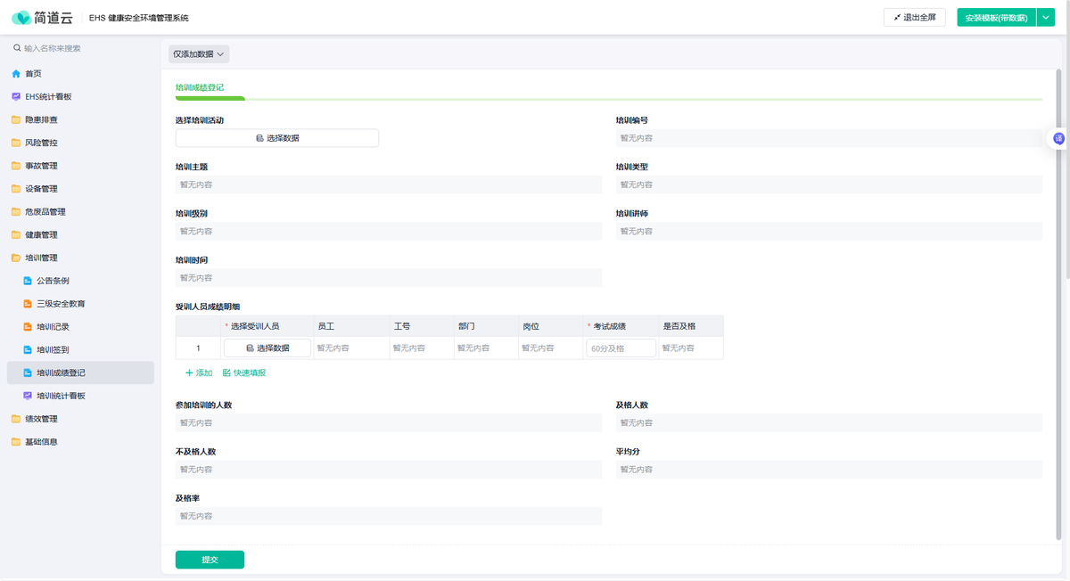
Task: Click 选择数据 under 选择培训活动
Action: tap(277, 138)
